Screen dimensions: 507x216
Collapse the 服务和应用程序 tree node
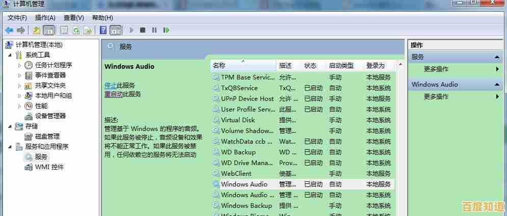click(x=10, y=147)
